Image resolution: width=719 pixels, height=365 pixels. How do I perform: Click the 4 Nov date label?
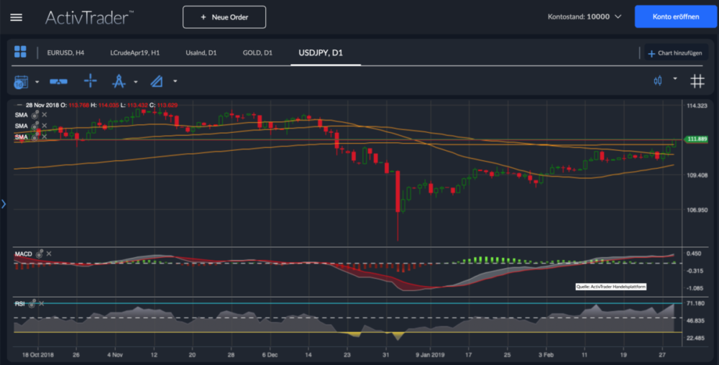coord(114,354)
